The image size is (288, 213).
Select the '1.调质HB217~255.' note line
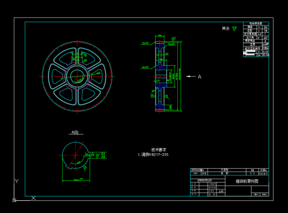pyautogui.click(x=153, y=155)
